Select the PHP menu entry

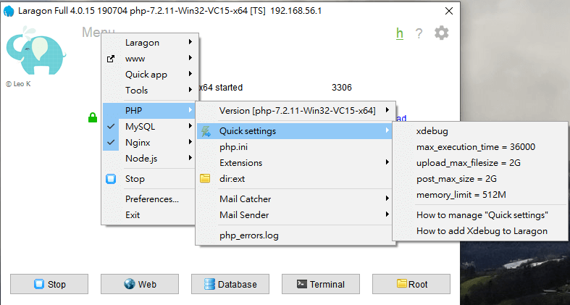[x=149, y=111]
